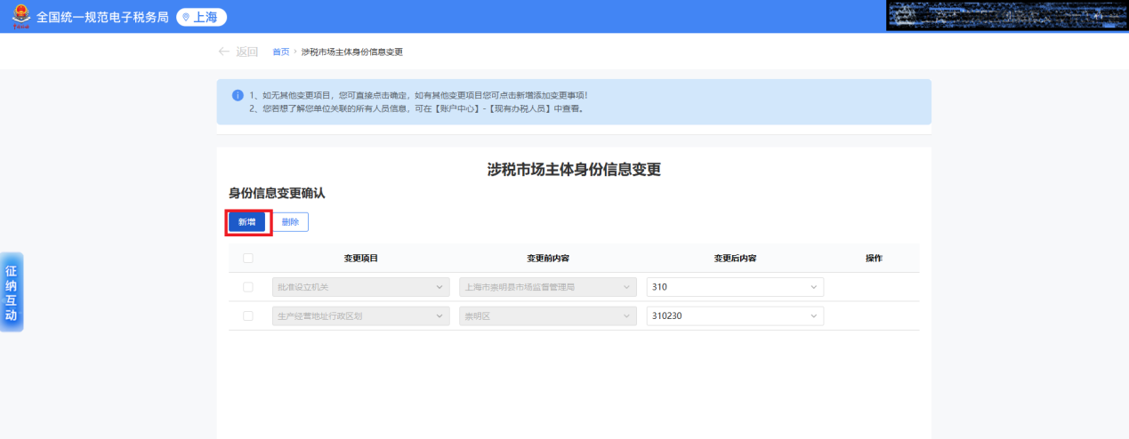Go to 首页 via breadcrumb
This screenshot has width=1129, height=439.
(x=280, y=52)
